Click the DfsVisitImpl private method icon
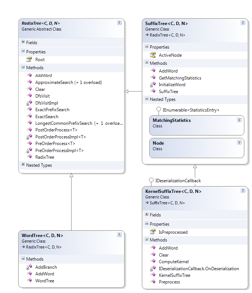Viewport: 252px width, 293px height. pyautogui.click(x=29, y=103)
